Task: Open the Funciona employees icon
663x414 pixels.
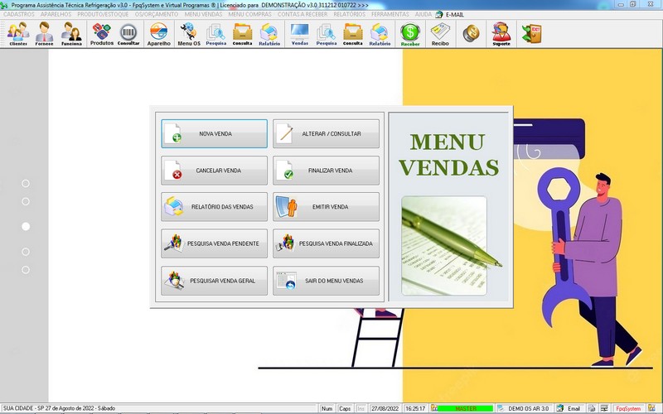Action: (71, 34)
